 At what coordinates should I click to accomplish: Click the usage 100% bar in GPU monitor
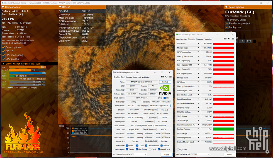[x=27, y=73]
